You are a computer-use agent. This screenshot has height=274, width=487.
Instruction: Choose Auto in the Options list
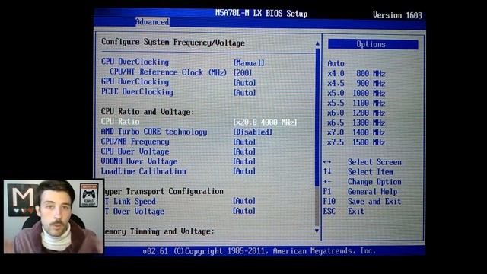pyautogui.click(x=336, y=64)
